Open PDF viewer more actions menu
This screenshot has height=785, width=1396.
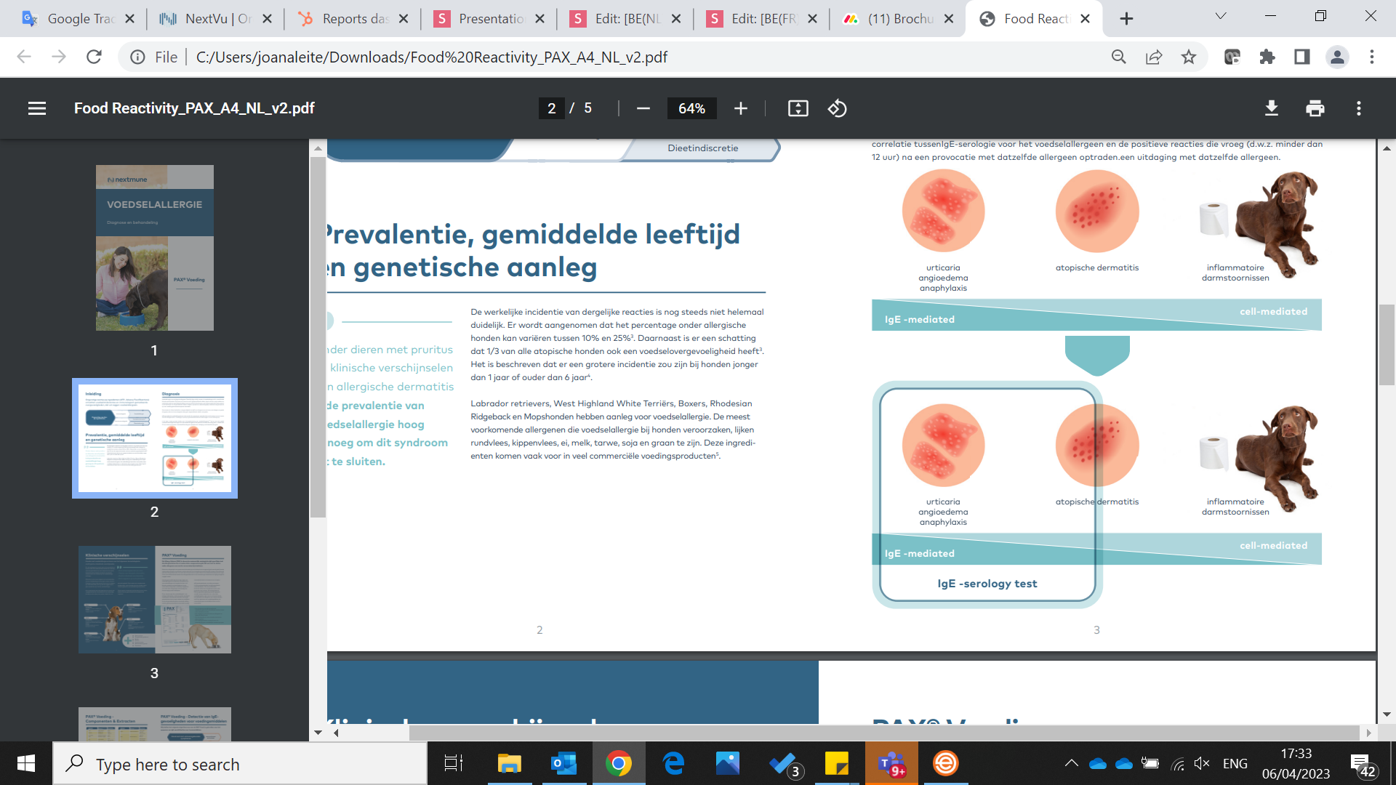tap(1358, 108)
